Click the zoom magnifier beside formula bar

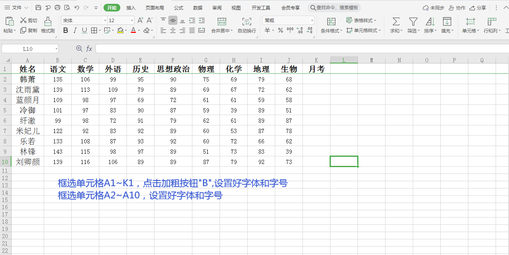pyautogui.click(x=79, y=49)
